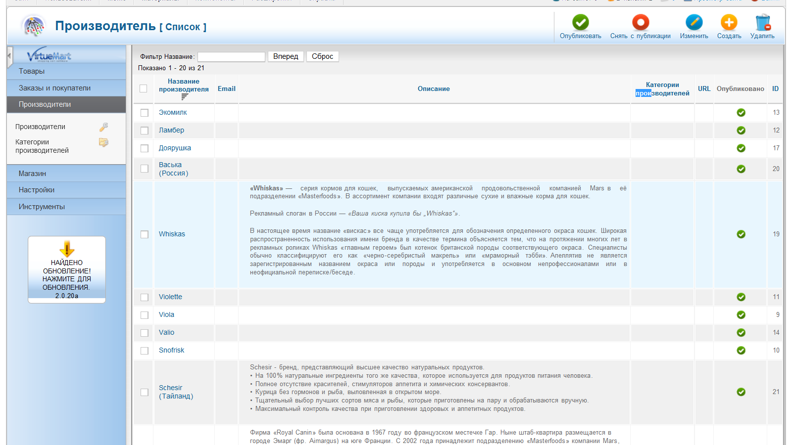
Task: Sort by Описание column header
Action: [x=434, y=89]
